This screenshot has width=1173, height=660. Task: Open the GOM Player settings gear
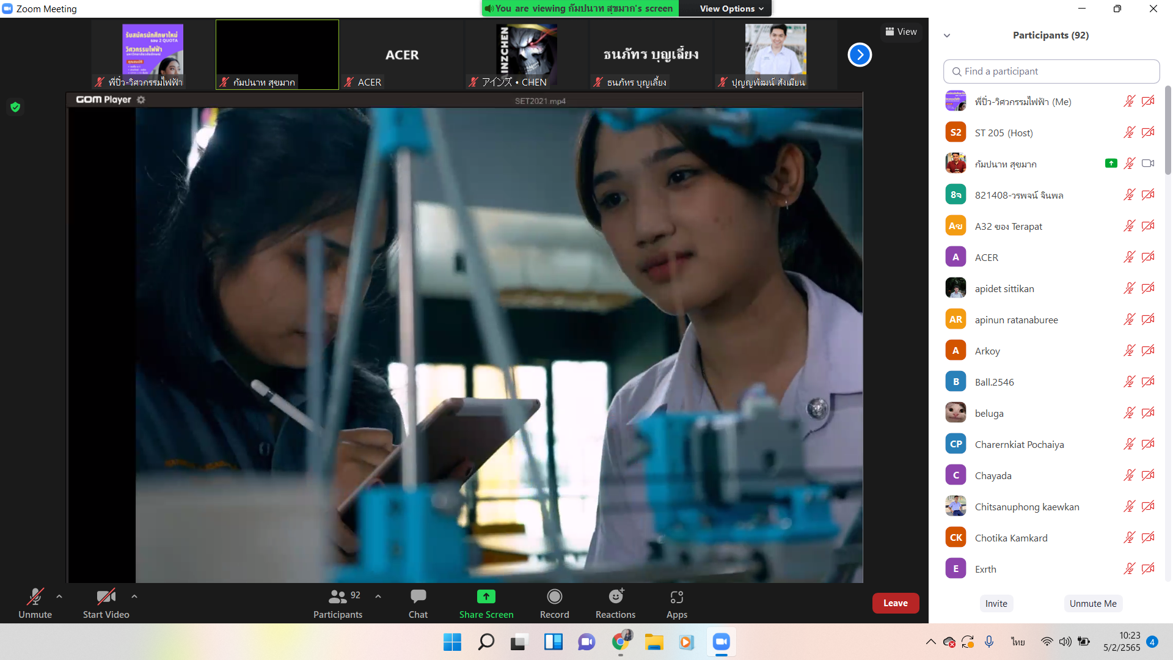click(141, 100)
